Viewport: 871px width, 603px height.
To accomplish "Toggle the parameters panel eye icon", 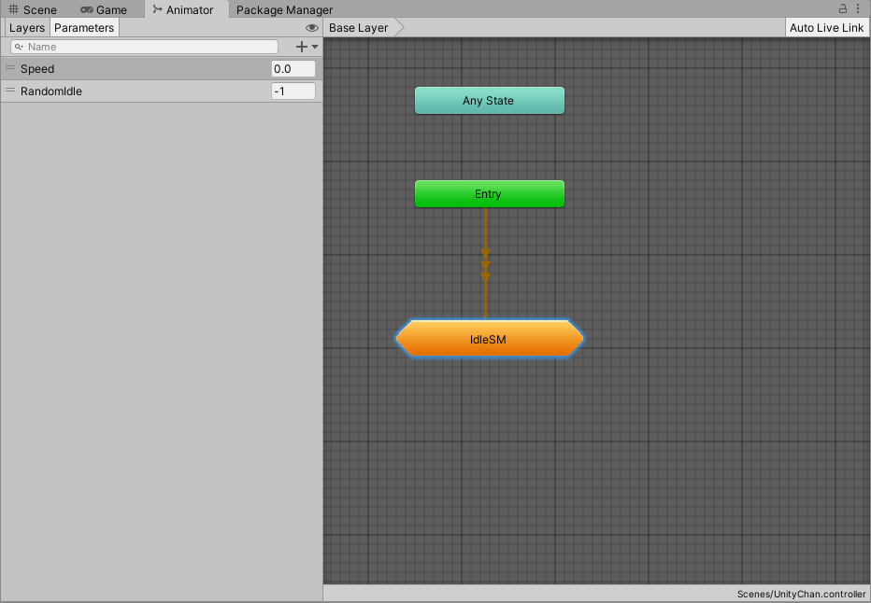I will tap(311, 28).
